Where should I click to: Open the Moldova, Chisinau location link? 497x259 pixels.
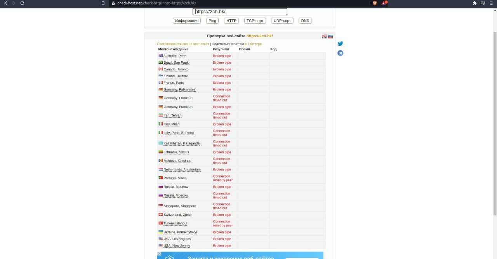coord(177,161)
